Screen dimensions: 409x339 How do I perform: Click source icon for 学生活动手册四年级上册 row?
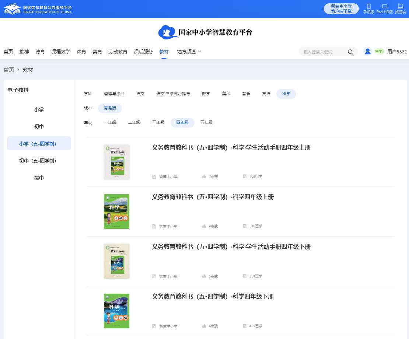(x=154, y=177)
